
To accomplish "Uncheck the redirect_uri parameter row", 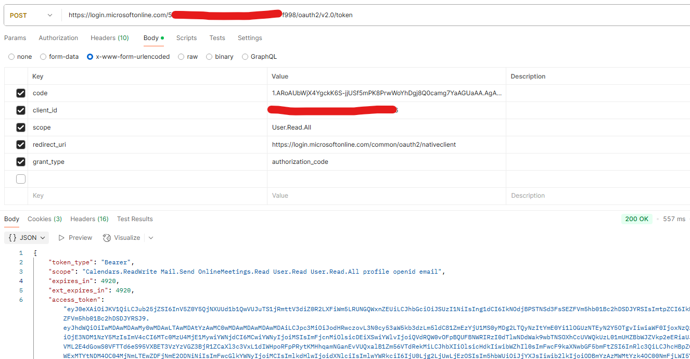I will [x=21, y=145].
